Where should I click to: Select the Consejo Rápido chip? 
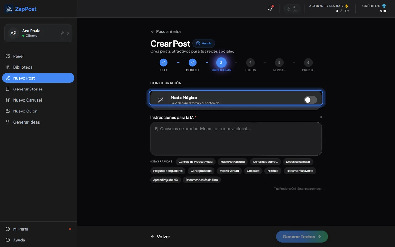[x=201, y=171]
